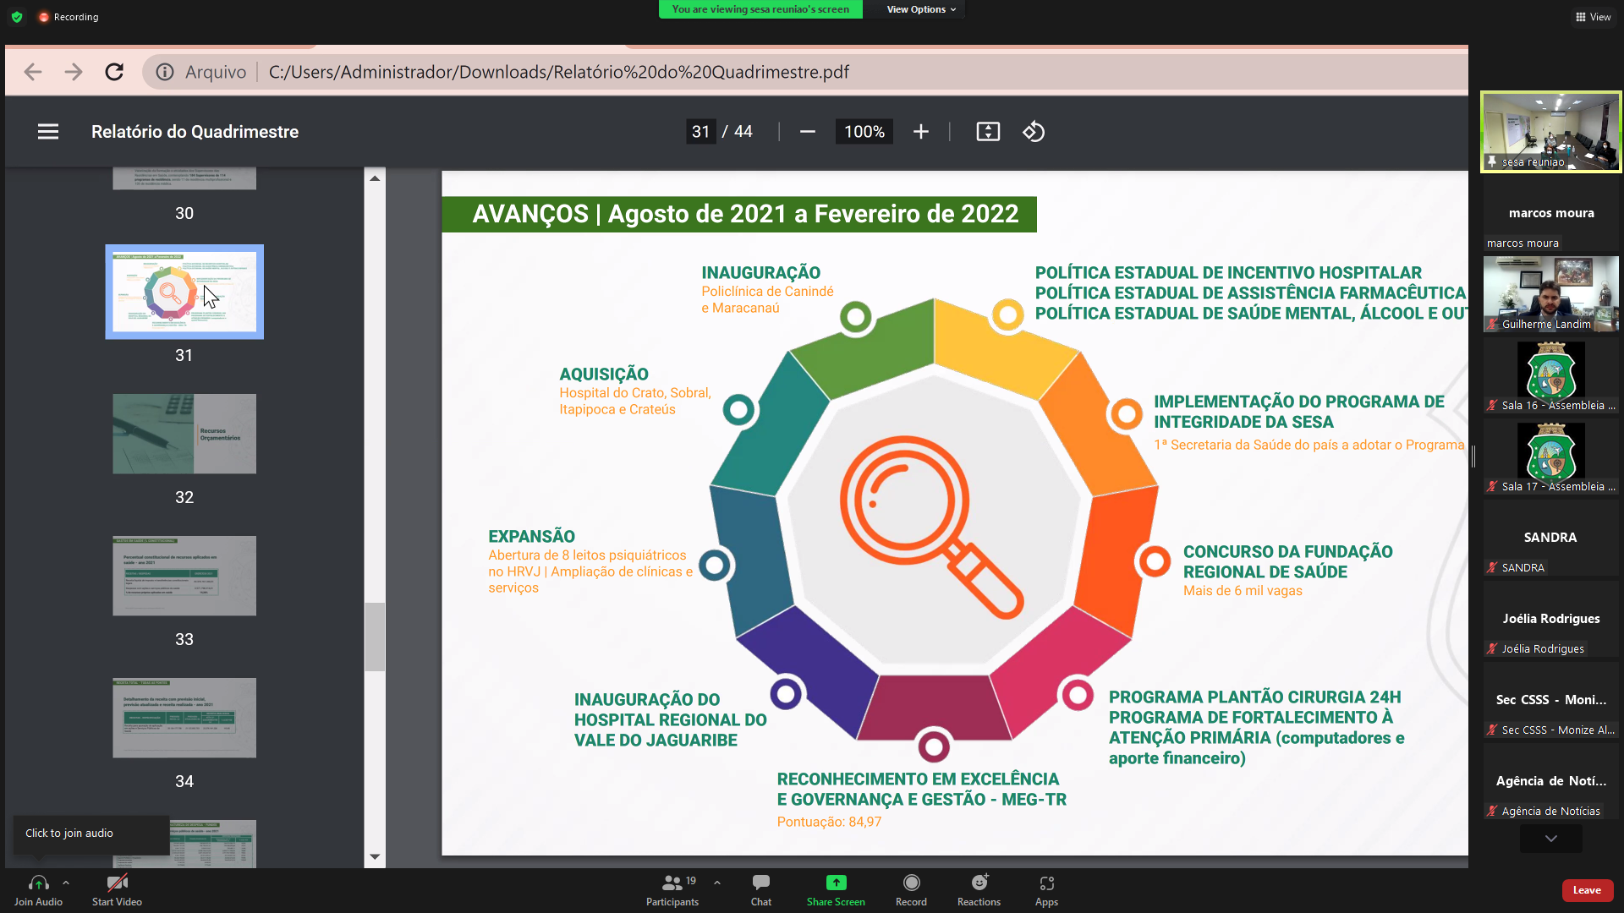This screenshot has width=1624, height=913.
Task: Open the View layout menu
Action: pos(1593,17)
